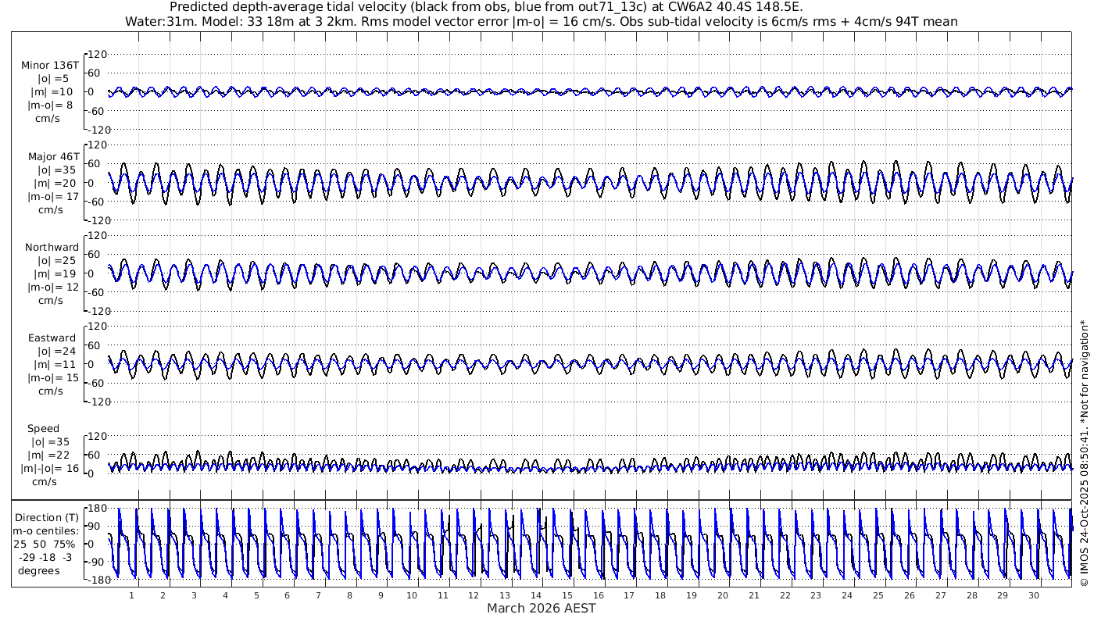Select day 1 on the date axis

131,595
